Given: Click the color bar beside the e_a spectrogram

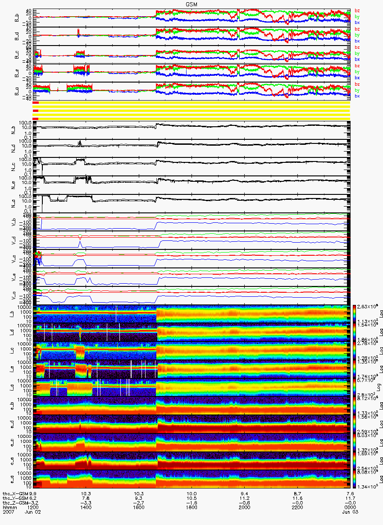Looking at the screenshot, I should pos(354,479).
